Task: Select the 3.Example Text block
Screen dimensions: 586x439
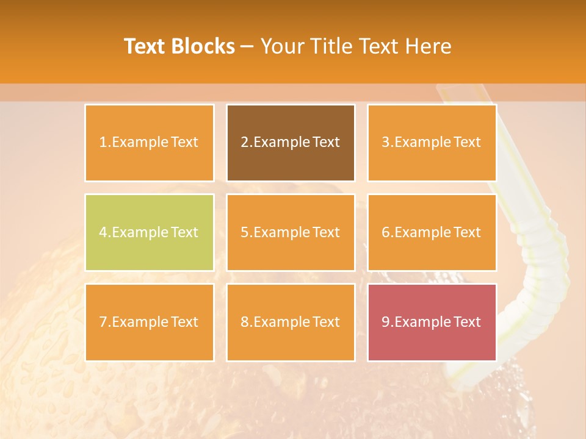Action: click(x=432, y=143)
